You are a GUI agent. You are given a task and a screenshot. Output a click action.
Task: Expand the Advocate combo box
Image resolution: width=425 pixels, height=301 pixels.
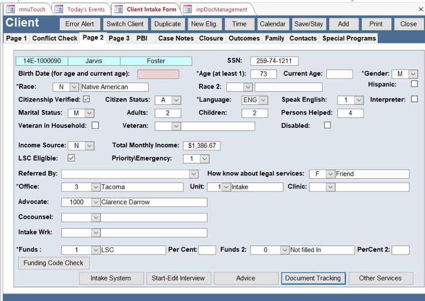coord(95,202)
